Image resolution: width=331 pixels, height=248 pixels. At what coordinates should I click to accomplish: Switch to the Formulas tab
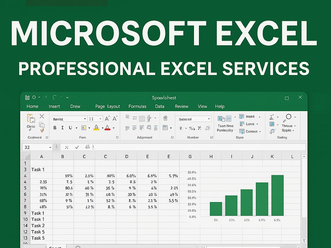click(x=137, y=106)
